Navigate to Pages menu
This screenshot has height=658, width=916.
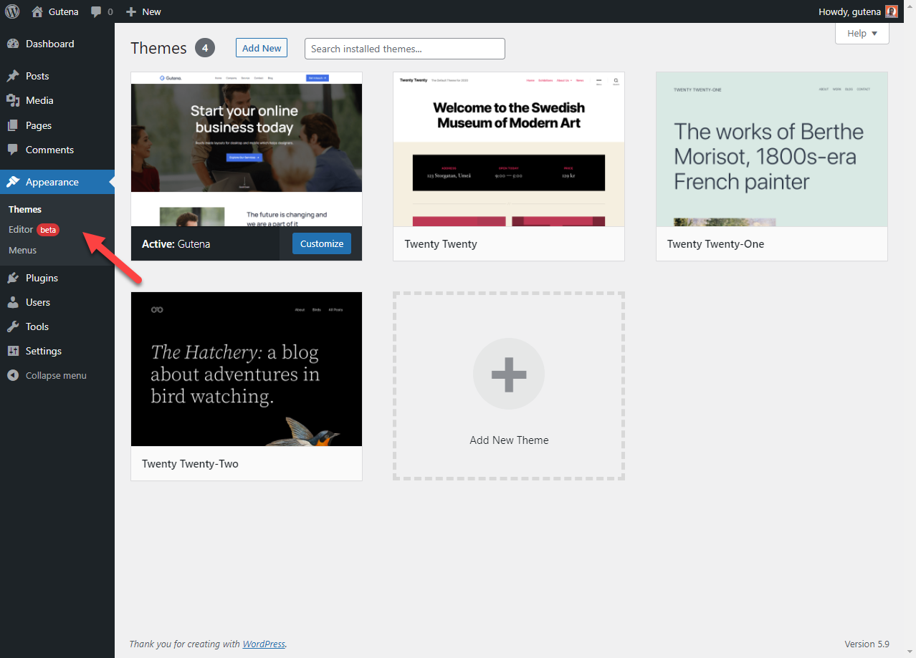point(57,125)
